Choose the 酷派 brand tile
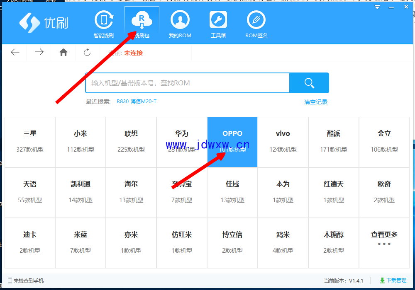This screenshot has width=415, height=290. coord(334,142)
